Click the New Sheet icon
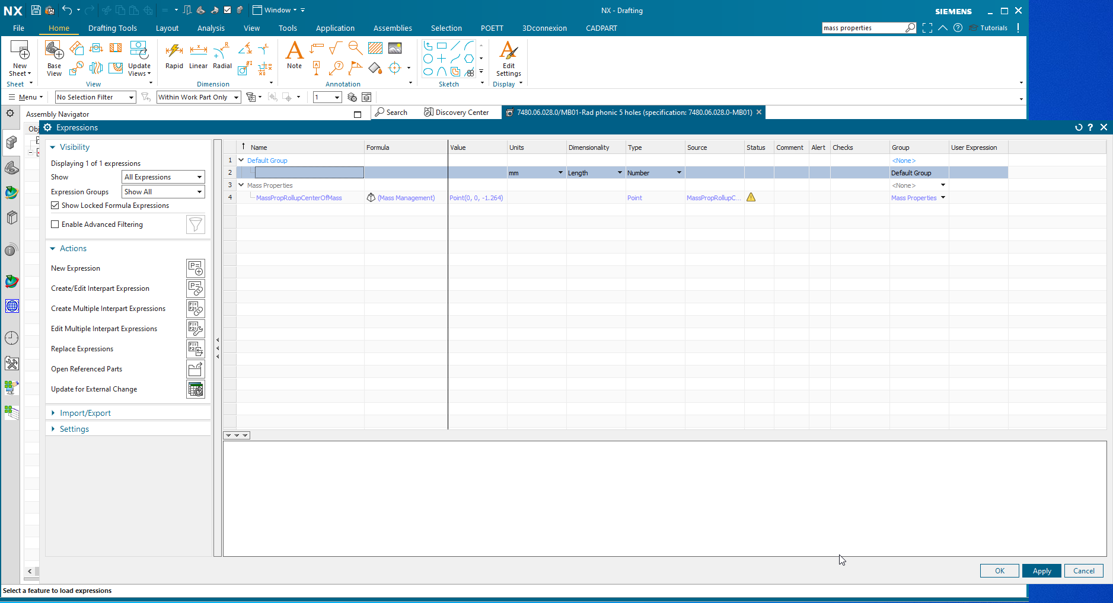1113x603 pixels. pos(20,51)
